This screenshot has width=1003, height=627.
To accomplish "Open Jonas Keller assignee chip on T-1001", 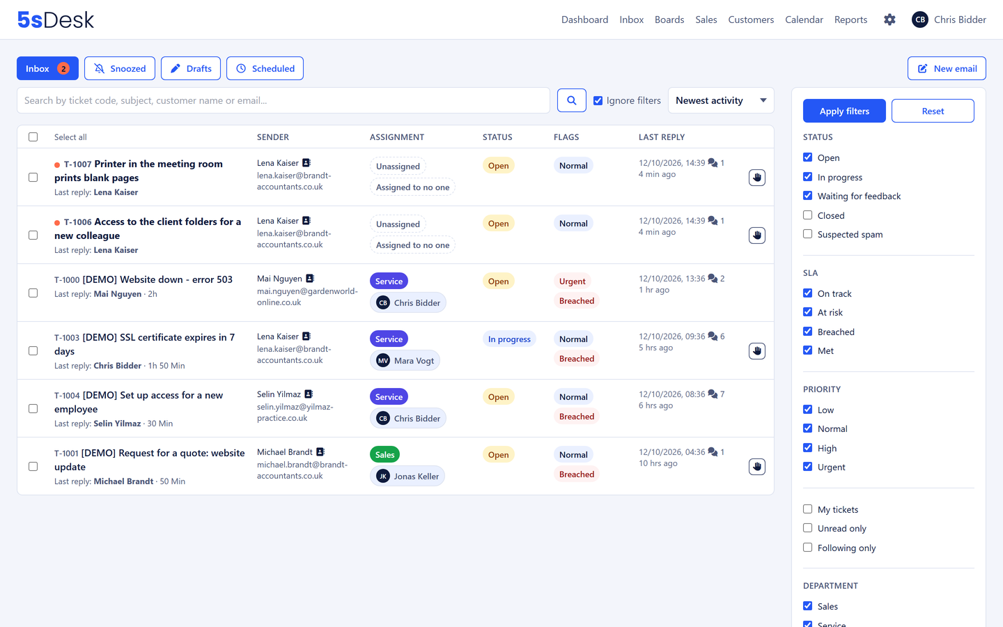I will click(407, 477).
